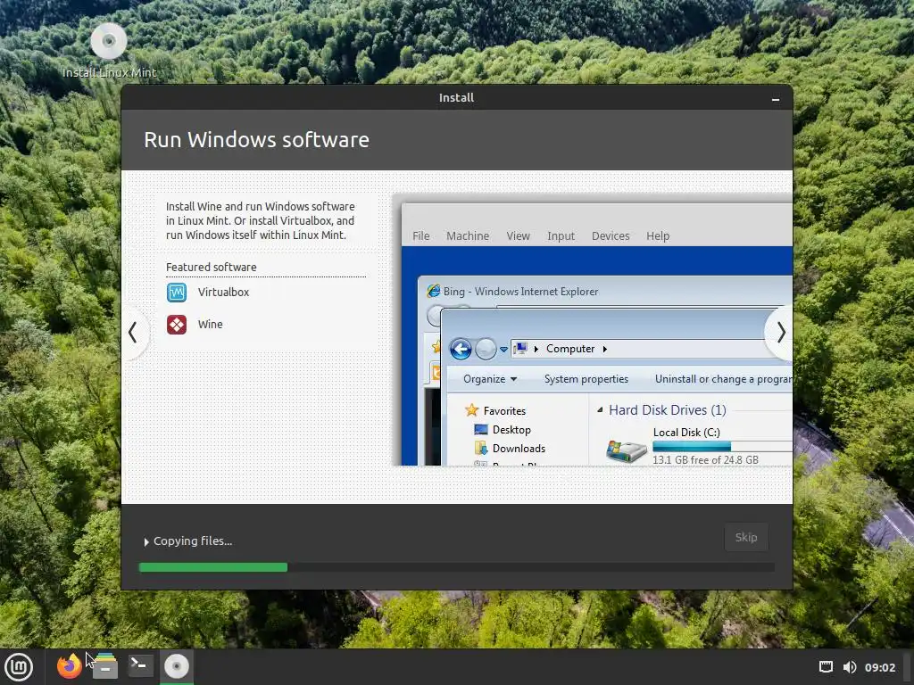
Task: Click the Virtualbox icon in Featured software
Action: coord(177,292)
